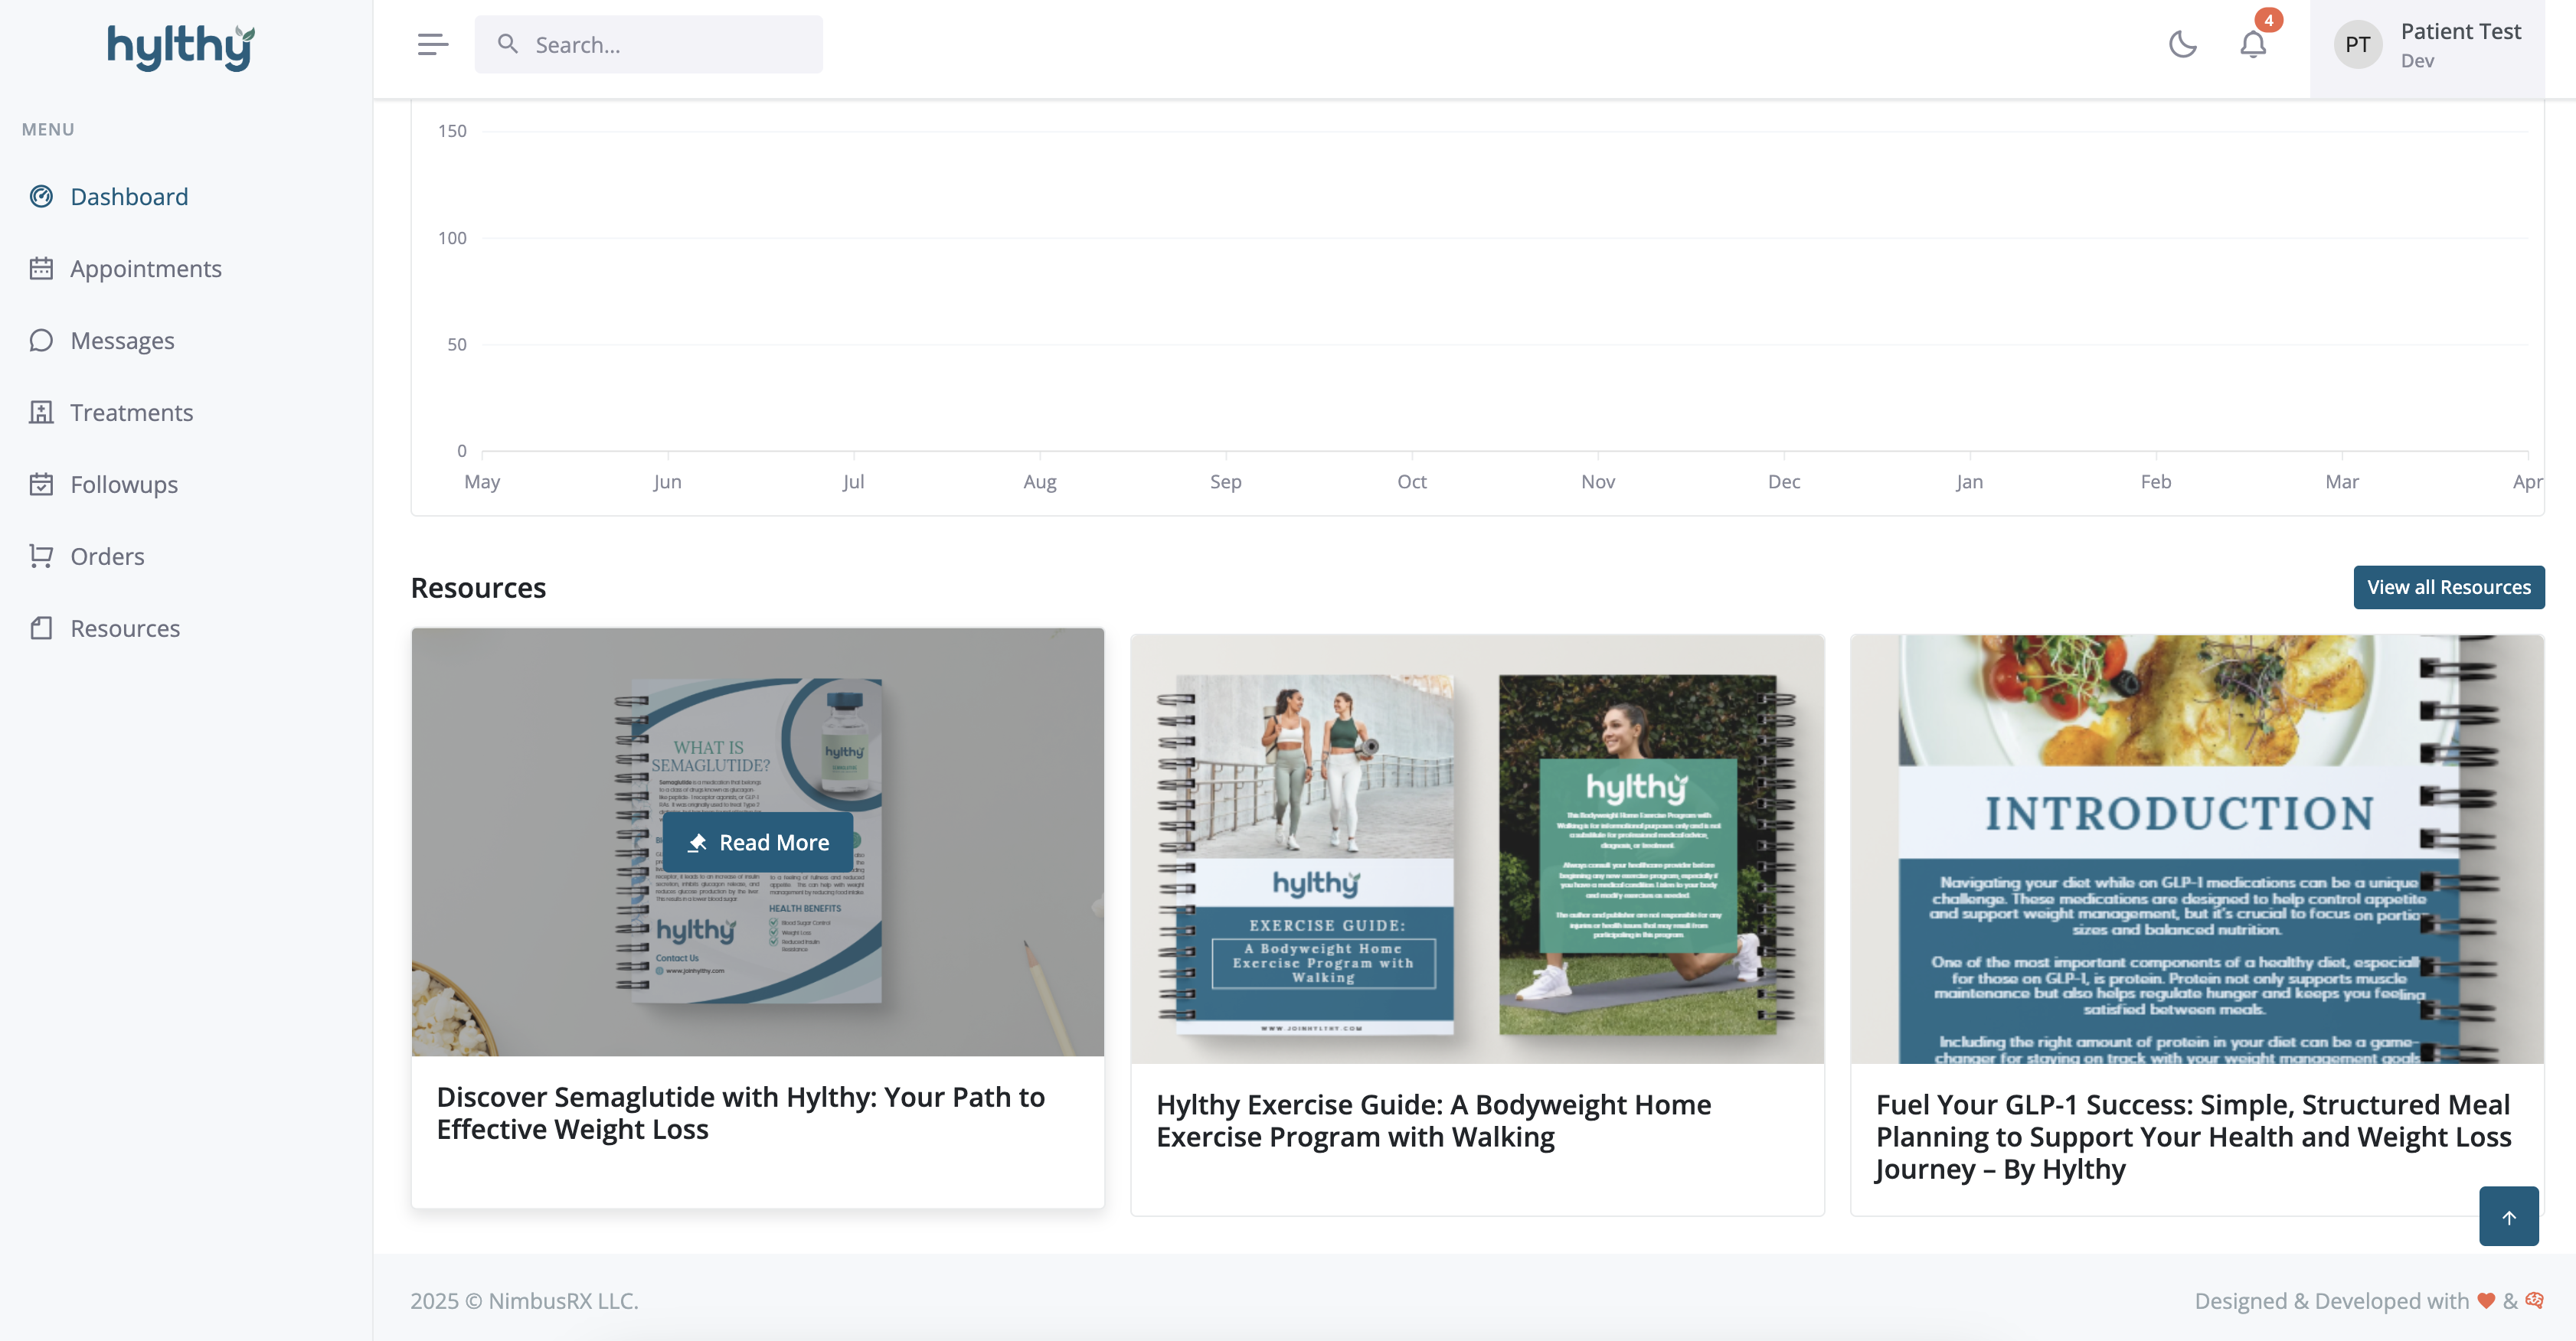Click the Appointments calendar icon
The image size is (2576, 1341).
tap(41, 269)
